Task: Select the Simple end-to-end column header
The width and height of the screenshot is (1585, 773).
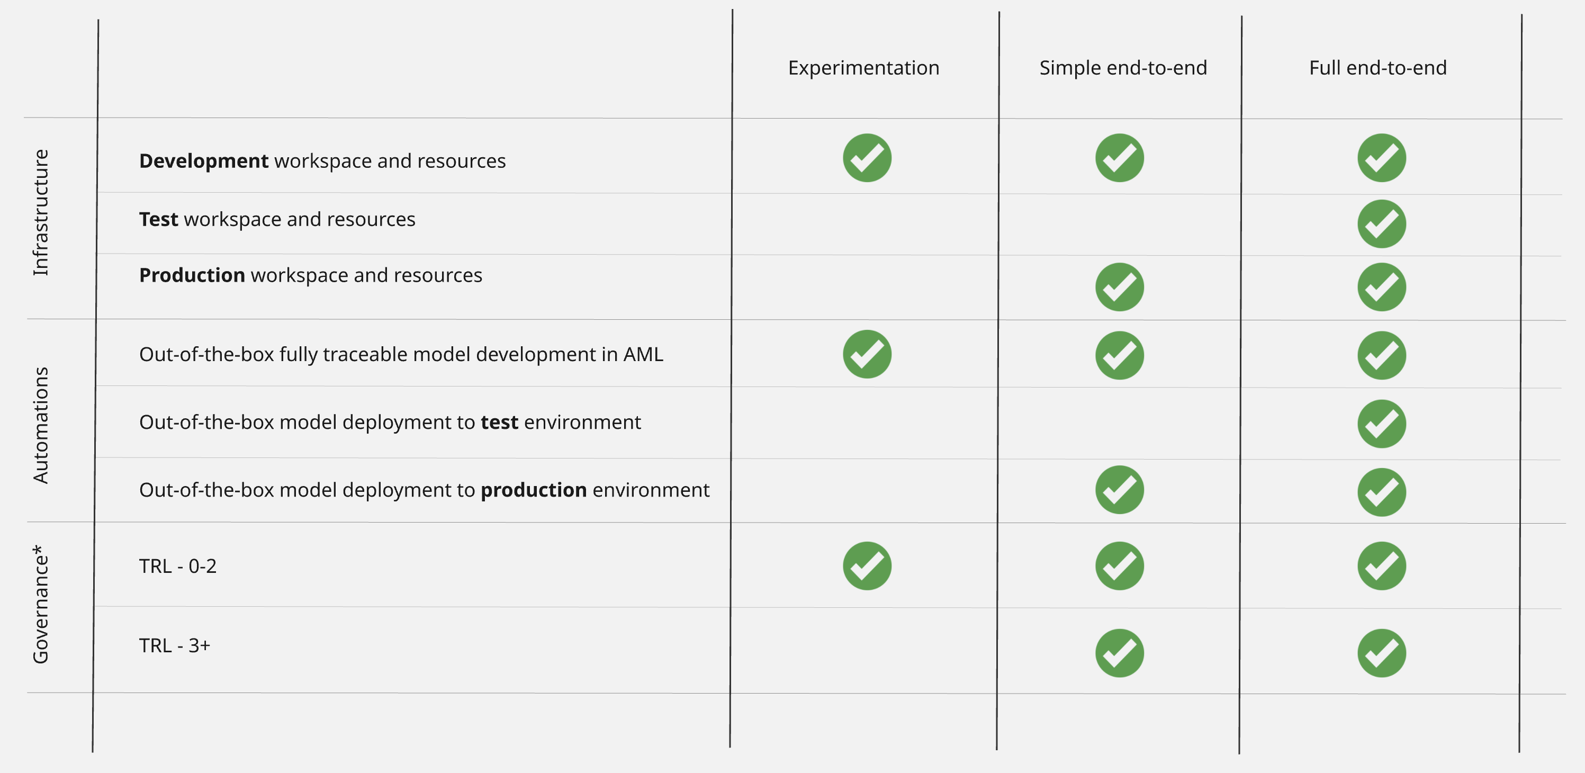Action: pos(1123,68)
